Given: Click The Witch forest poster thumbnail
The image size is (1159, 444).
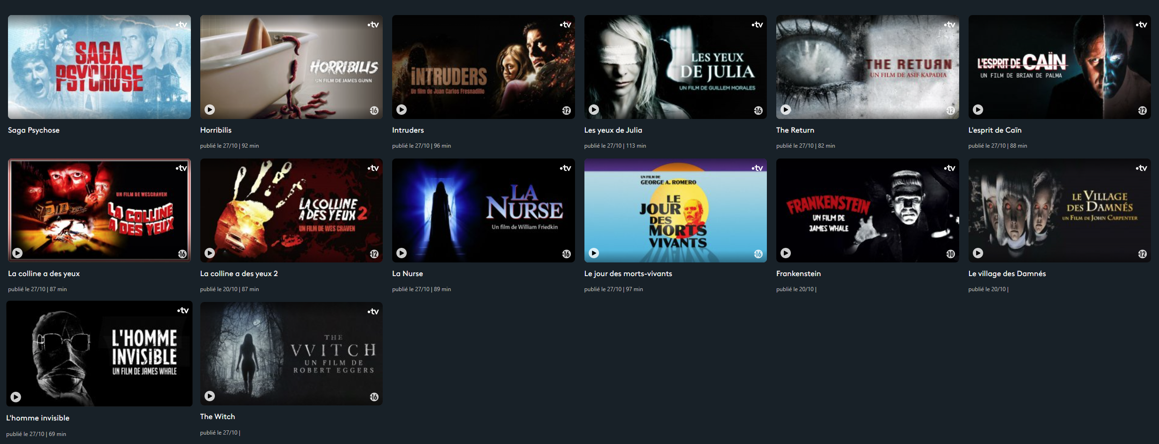Looking at the screenshot, I should click(x=292, y=354).
